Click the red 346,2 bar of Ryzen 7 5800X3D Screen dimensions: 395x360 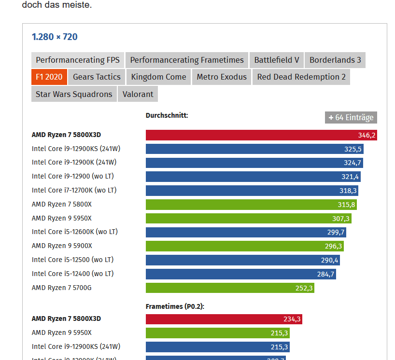point(261,135)
